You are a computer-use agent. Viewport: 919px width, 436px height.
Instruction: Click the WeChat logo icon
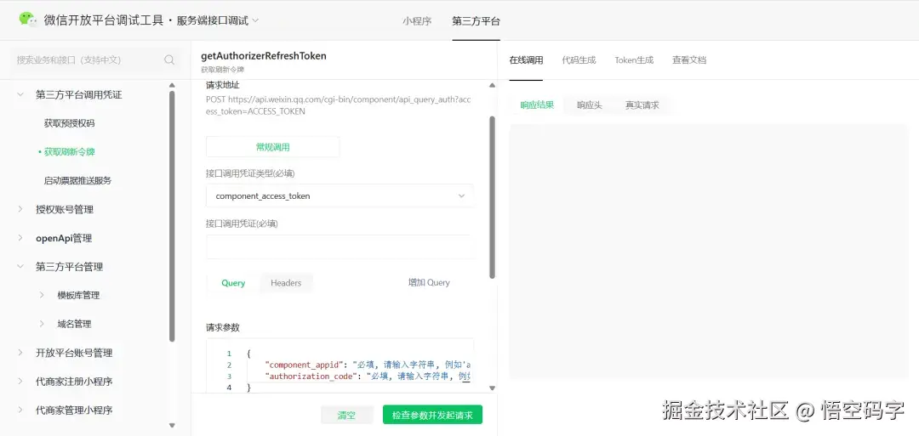27,20
